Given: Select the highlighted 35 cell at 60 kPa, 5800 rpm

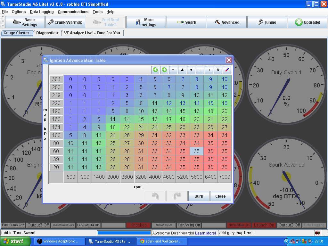Looking at the screenshot, I should (196, 151).
